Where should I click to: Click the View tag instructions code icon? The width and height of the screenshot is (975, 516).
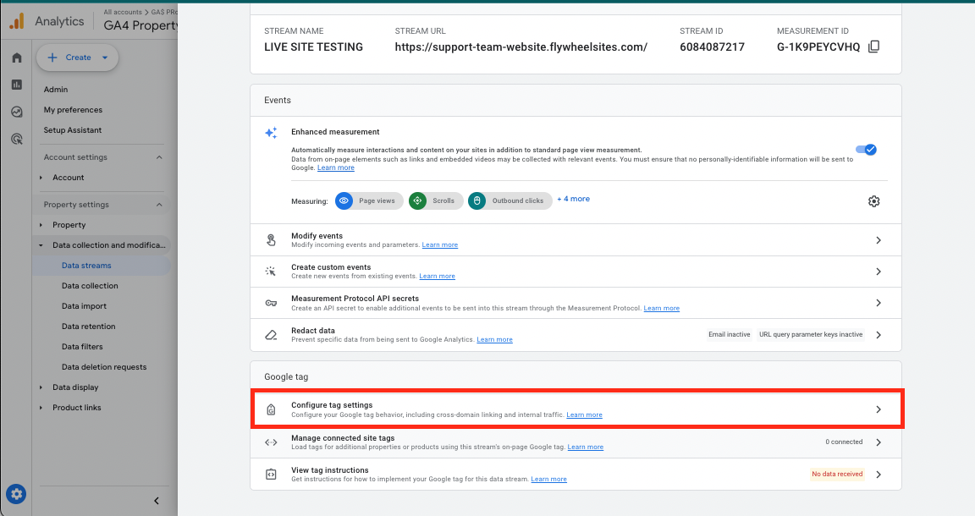271,475
